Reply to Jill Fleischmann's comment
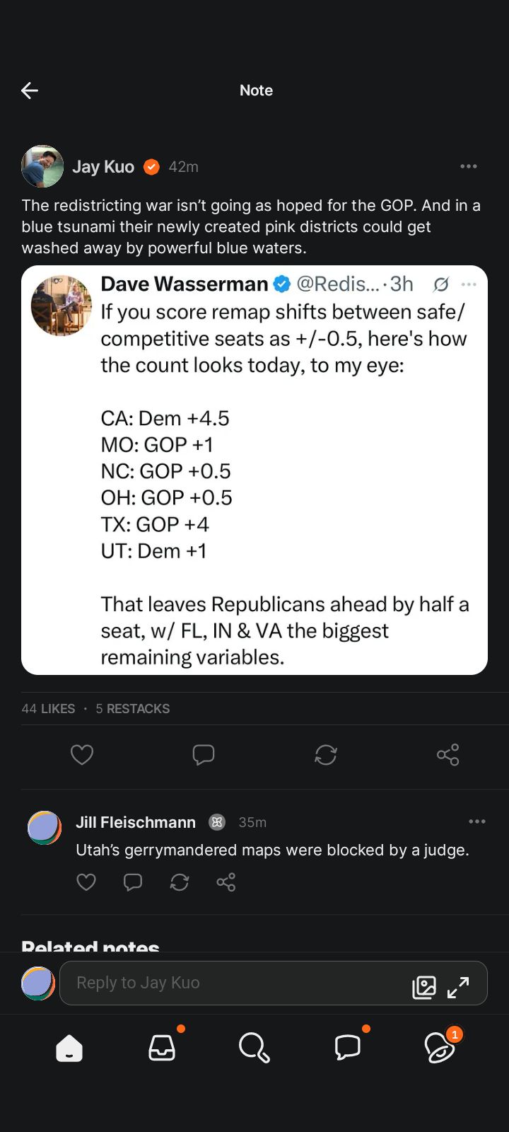Screen dimensions: 509x1132 (133, 882)
